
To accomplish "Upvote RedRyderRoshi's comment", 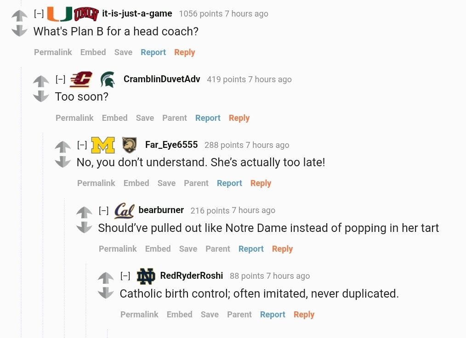I will [x=106, y=279].
